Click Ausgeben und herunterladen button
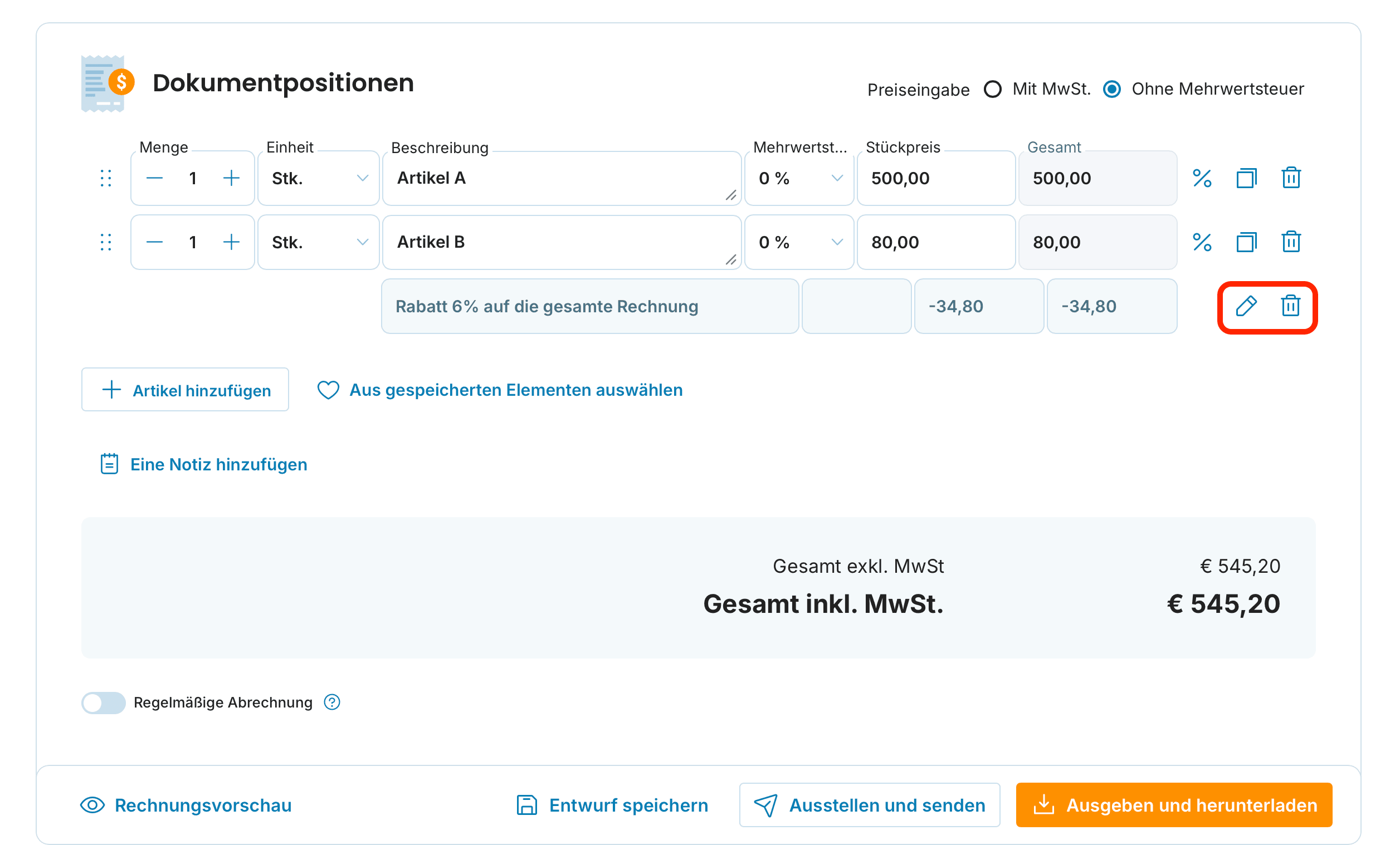This screenshot has width=1395, height=845. click(1174, 805)
